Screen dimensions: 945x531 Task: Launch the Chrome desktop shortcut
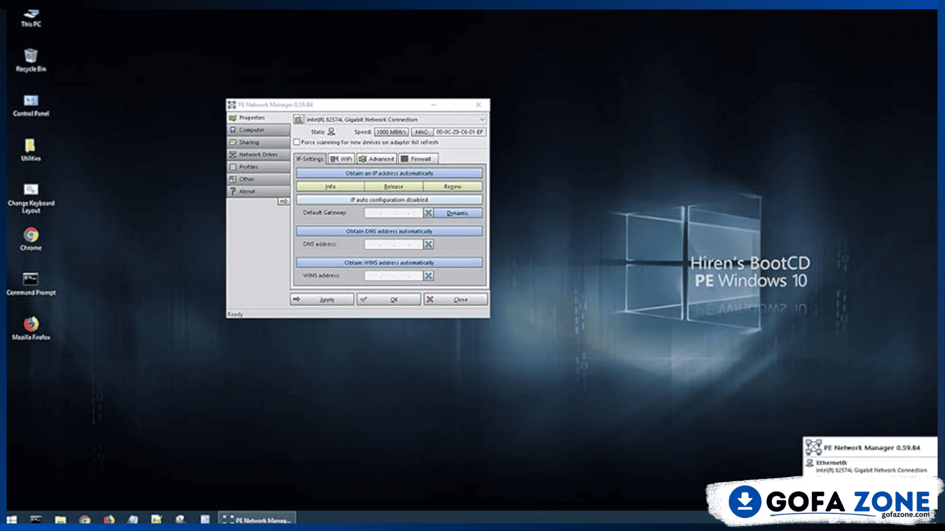pos(31,239)
